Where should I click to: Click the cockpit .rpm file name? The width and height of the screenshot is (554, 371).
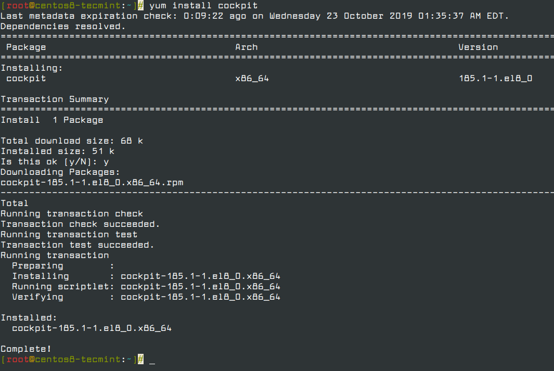point(92,183)
